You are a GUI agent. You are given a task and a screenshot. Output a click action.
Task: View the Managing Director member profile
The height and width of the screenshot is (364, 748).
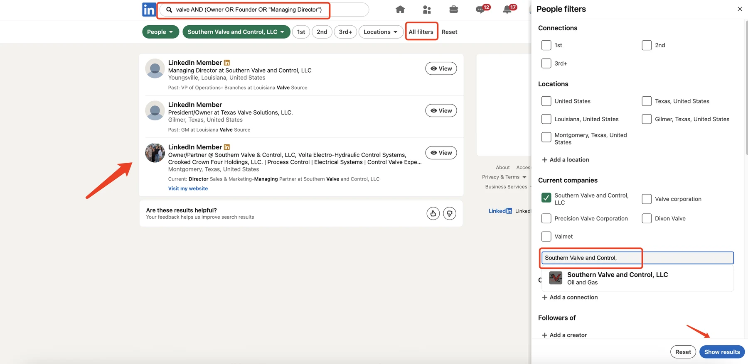441,68
